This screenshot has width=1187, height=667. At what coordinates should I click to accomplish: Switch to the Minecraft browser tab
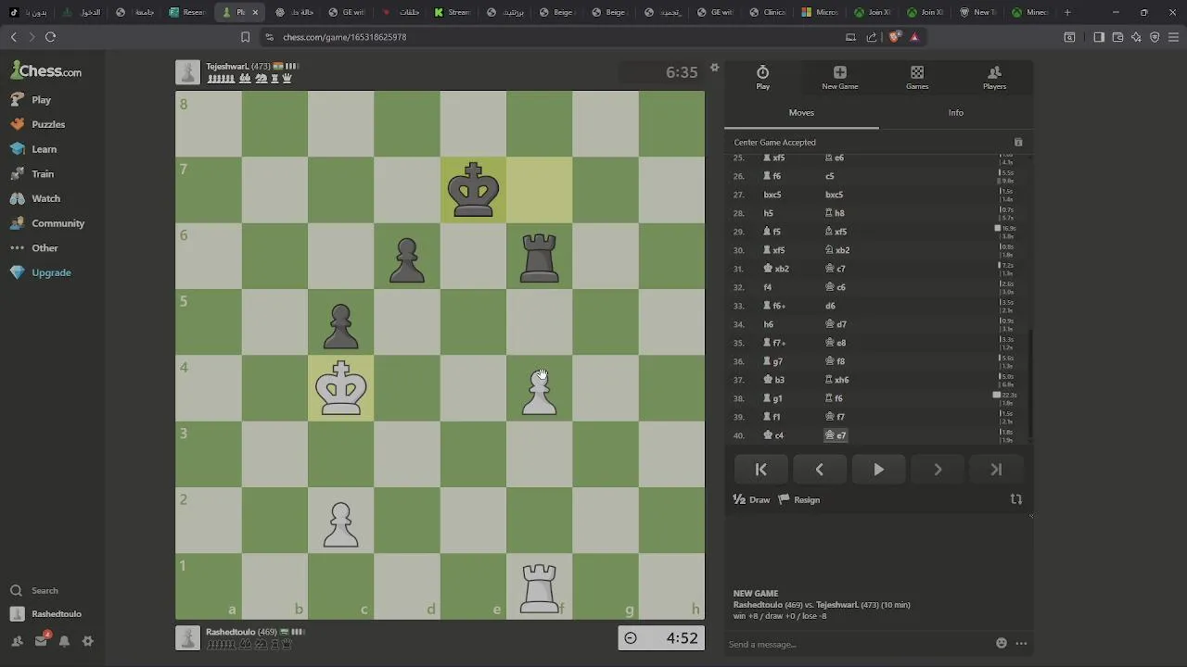pos(1029,12)
